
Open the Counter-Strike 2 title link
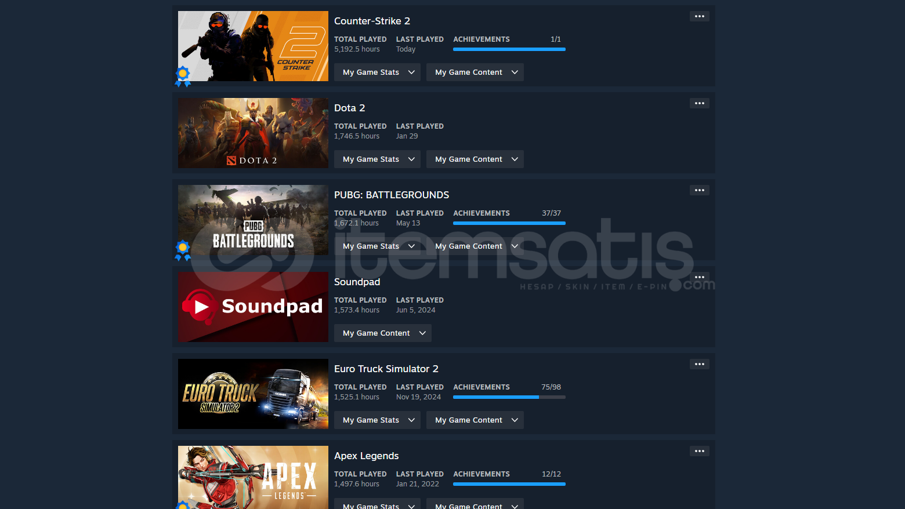[x=372, y=21]
